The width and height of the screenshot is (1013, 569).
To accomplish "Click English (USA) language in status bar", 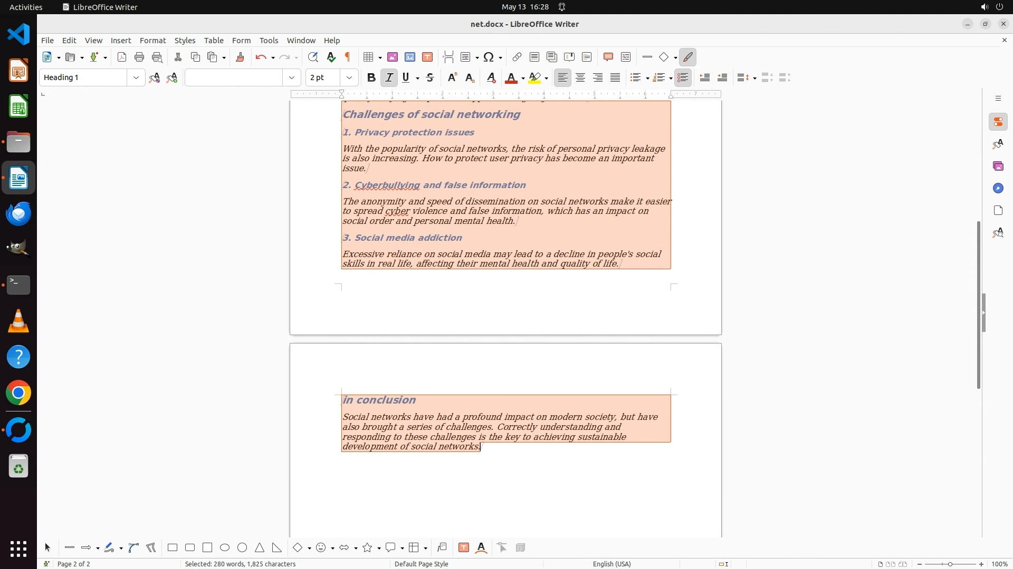I will (611, 564).
